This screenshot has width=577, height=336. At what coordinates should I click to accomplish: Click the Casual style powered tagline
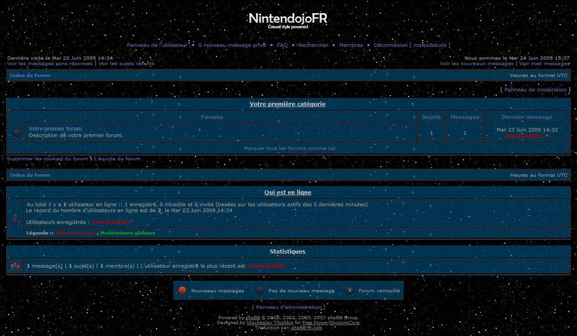[x=288, y=27]
